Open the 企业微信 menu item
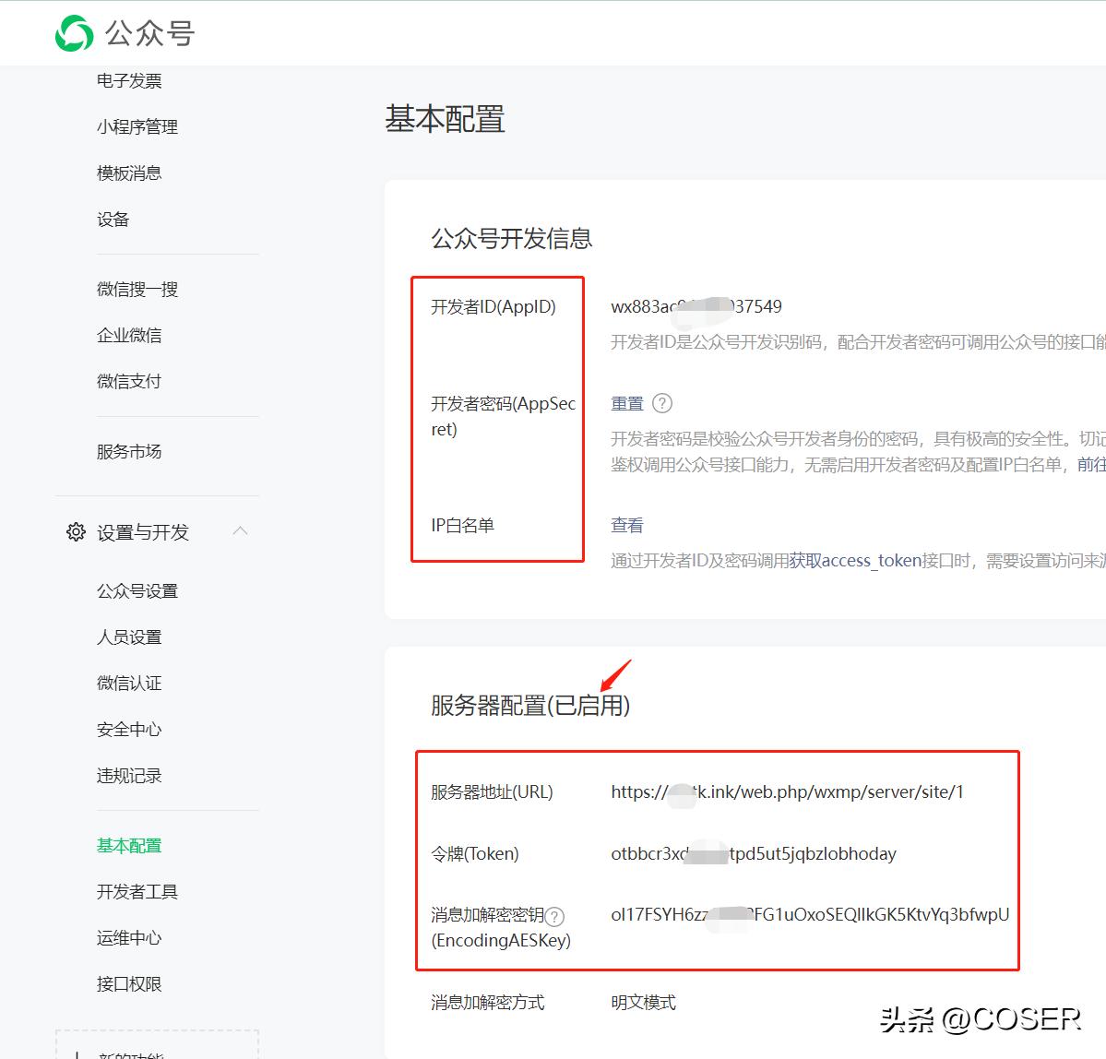This screenshot has height=1059, width=1106. pos(129,335)
